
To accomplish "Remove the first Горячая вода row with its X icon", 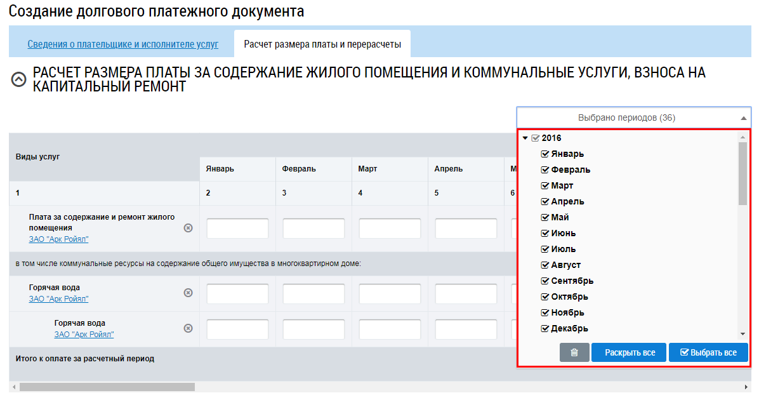I will (x=188, y=293).
